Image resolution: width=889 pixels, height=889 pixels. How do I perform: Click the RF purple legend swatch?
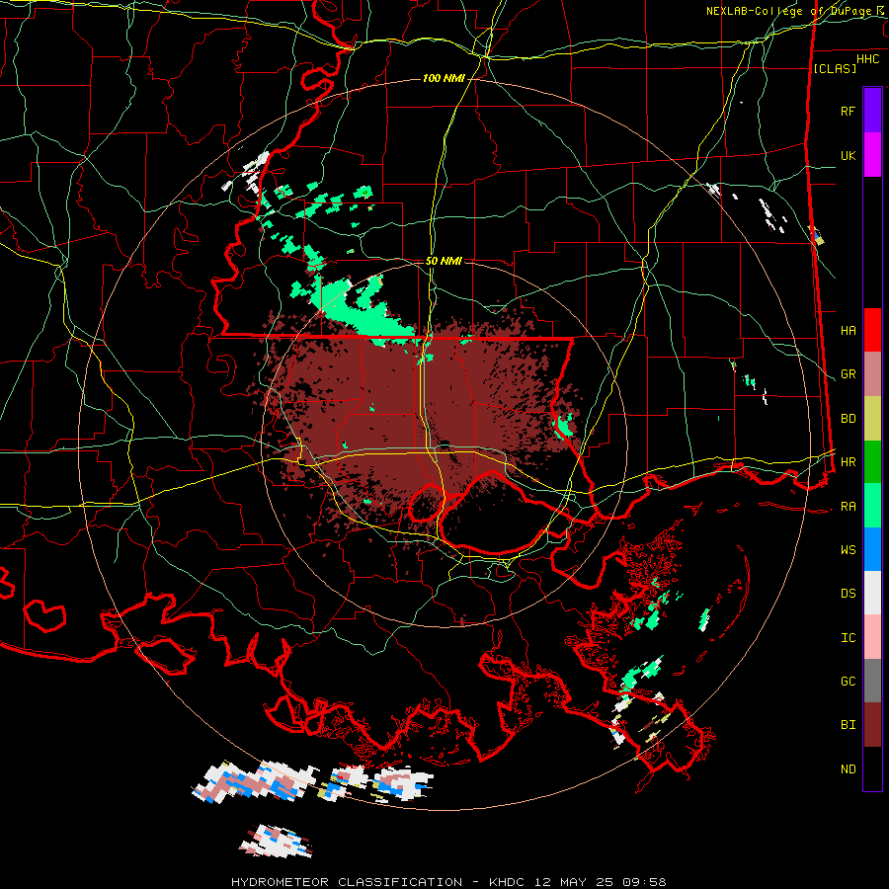872,111
